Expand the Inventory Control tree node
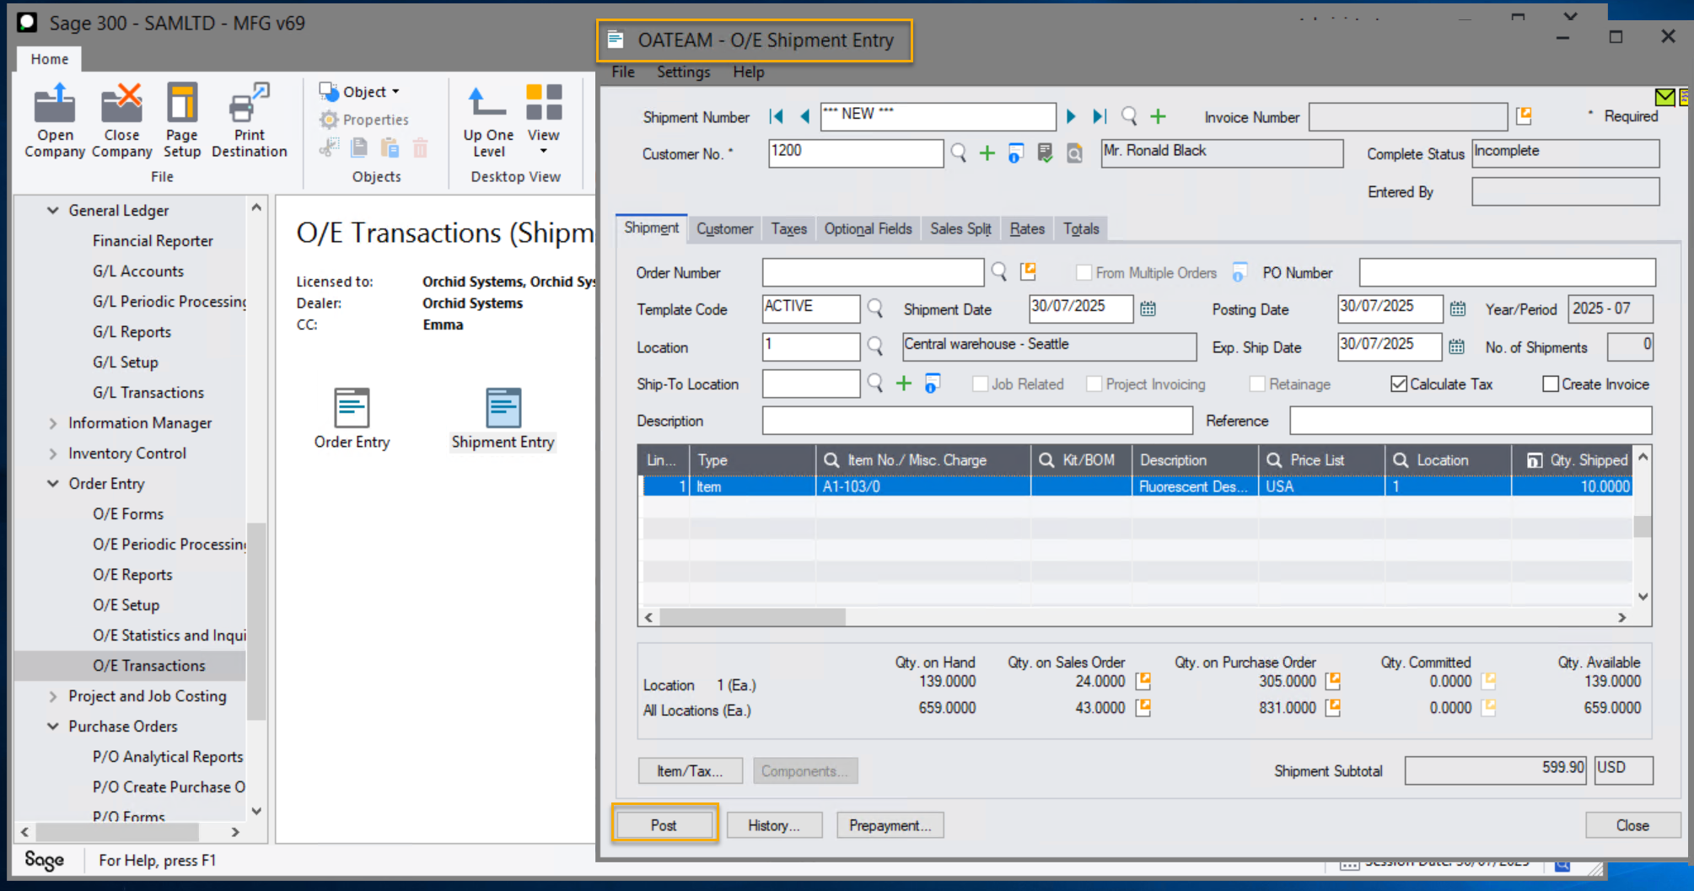1694x891 pixels. point(52,454)
